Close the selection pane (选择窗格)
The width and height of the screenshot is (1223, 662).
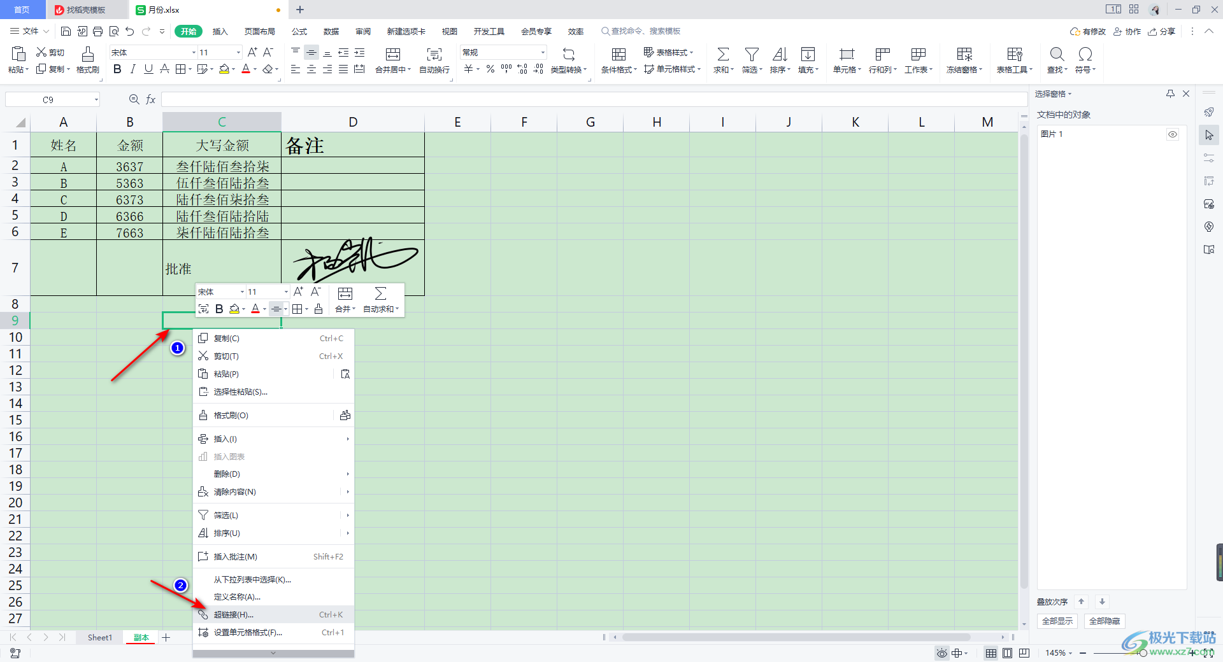1186,94
